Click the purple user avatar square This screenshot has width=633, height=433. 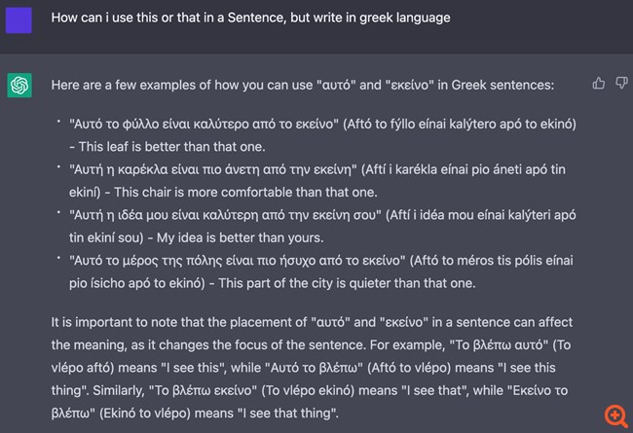coord(19,20)
